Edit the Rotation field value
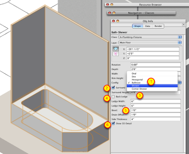The image size is (189, 154). click(155, 64)
